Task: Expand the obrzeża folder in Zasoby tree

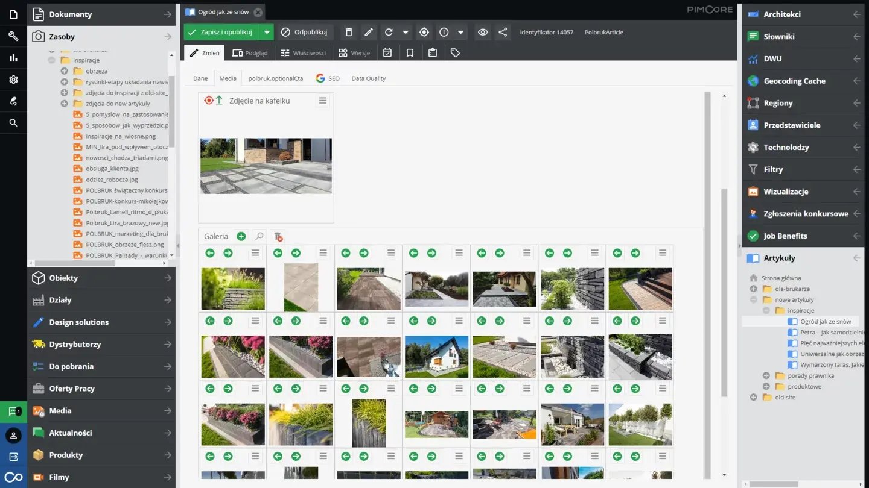Action: (x=64, y=71)
